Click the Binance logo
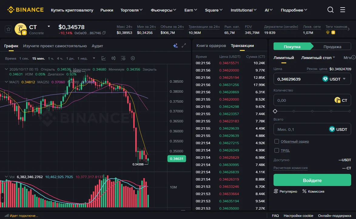The image size is (356, 219). click(25, 10)
